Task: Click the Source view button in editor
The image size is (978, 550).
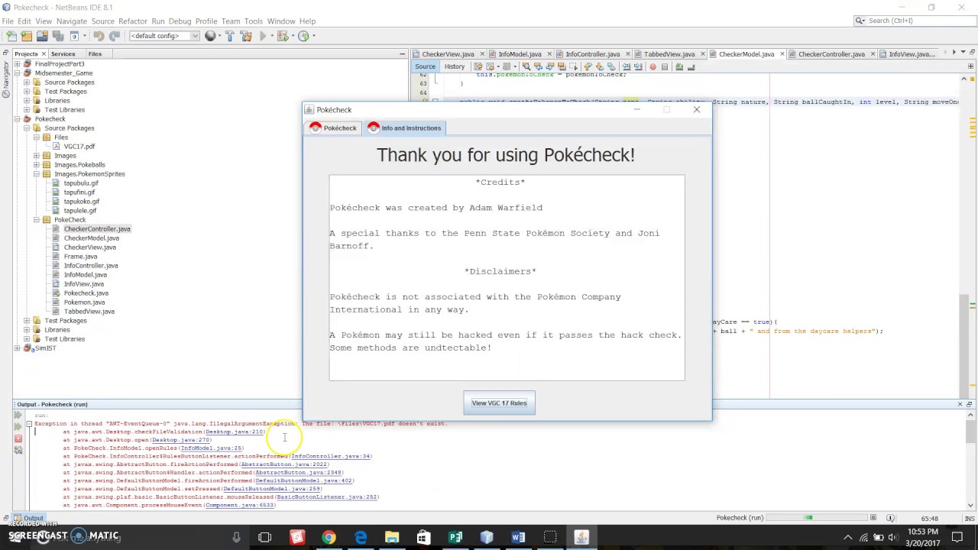Action: [x=425, y=67]
